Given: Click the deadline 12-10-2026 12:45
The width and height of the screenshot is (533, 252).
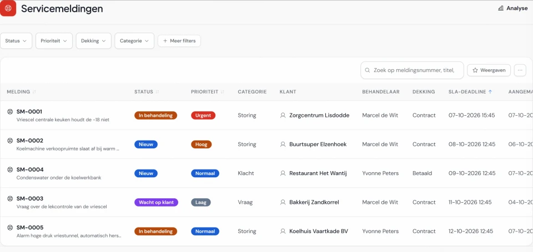Looking at the screenshot, I should pyautogui.click(x=470, y=232).
